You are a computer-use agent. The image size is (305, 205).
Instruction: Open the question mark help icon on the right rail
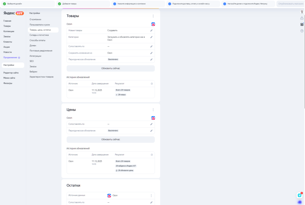coord(302,31)
